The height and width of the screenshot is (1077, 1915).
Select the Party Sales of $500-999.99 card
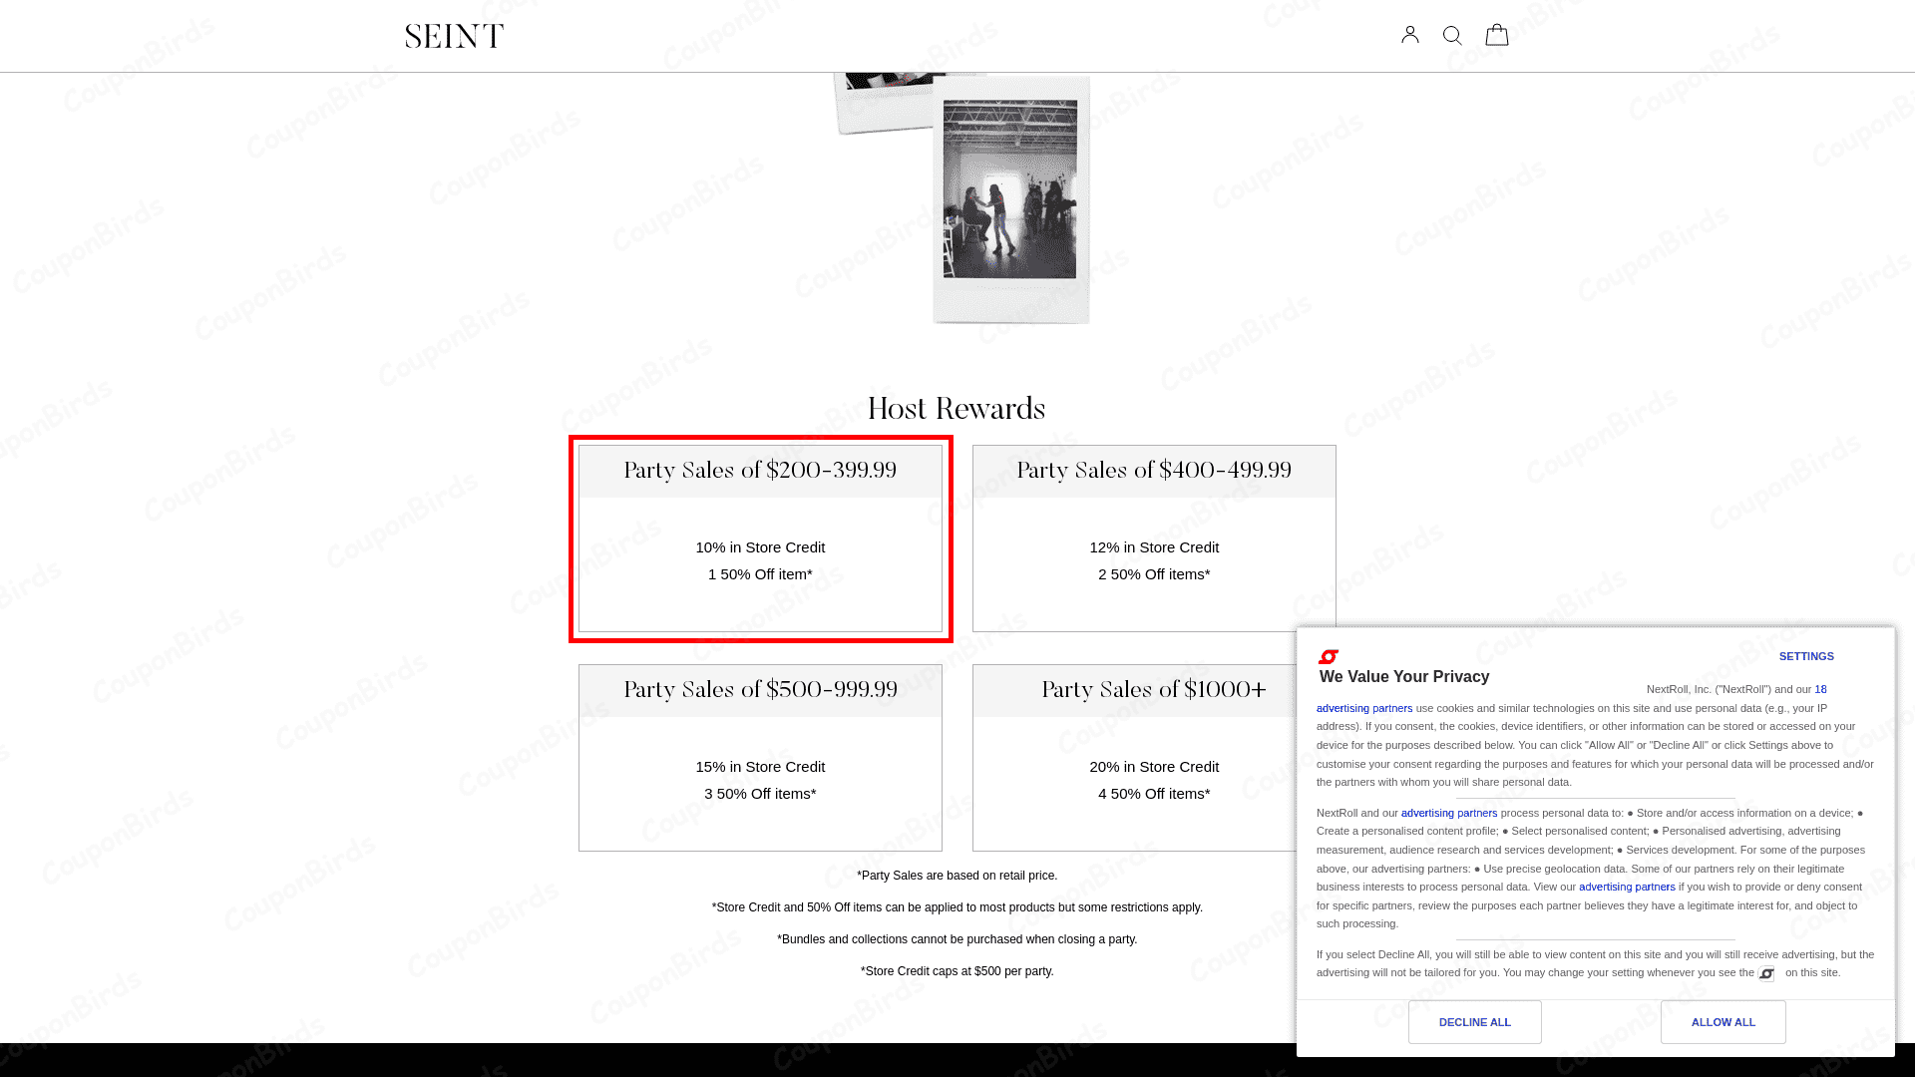(x=760, y=758)
